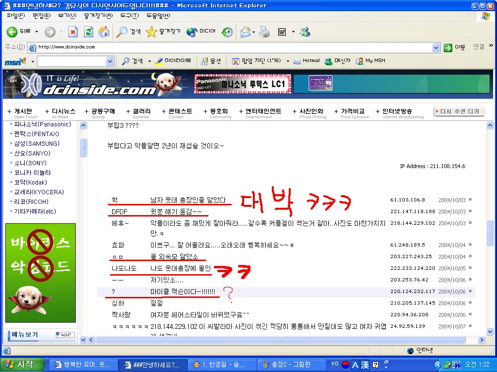The width and height of the screenshot is (497, 372).
Task: Refresh the page with the Refresh icon
Action: (x=88, y=32)
